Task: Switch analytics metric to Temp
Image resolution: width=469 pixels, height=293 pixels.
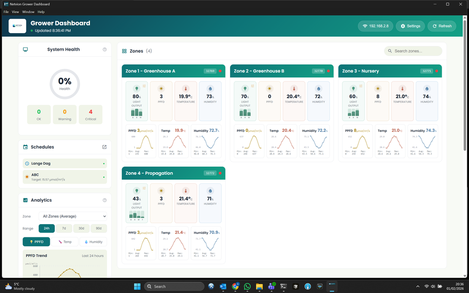Action: click(x=64, y=242)
